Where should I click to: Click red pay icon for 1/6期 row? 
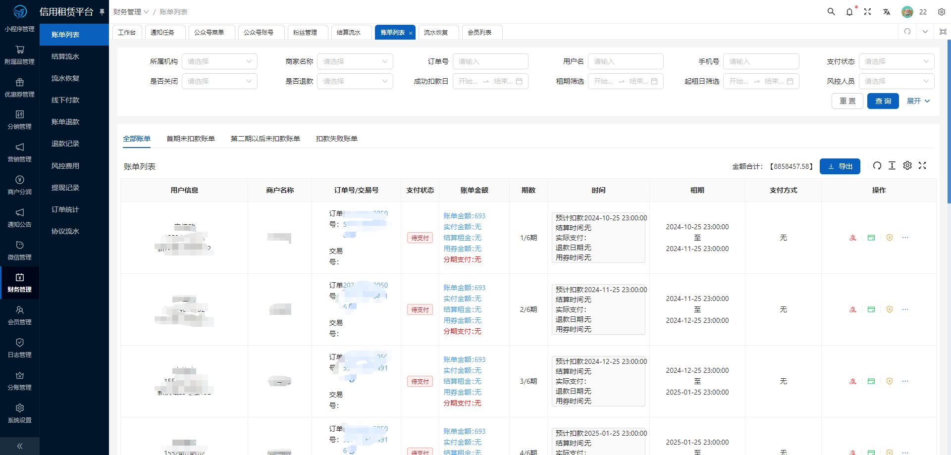coord(853,238)
